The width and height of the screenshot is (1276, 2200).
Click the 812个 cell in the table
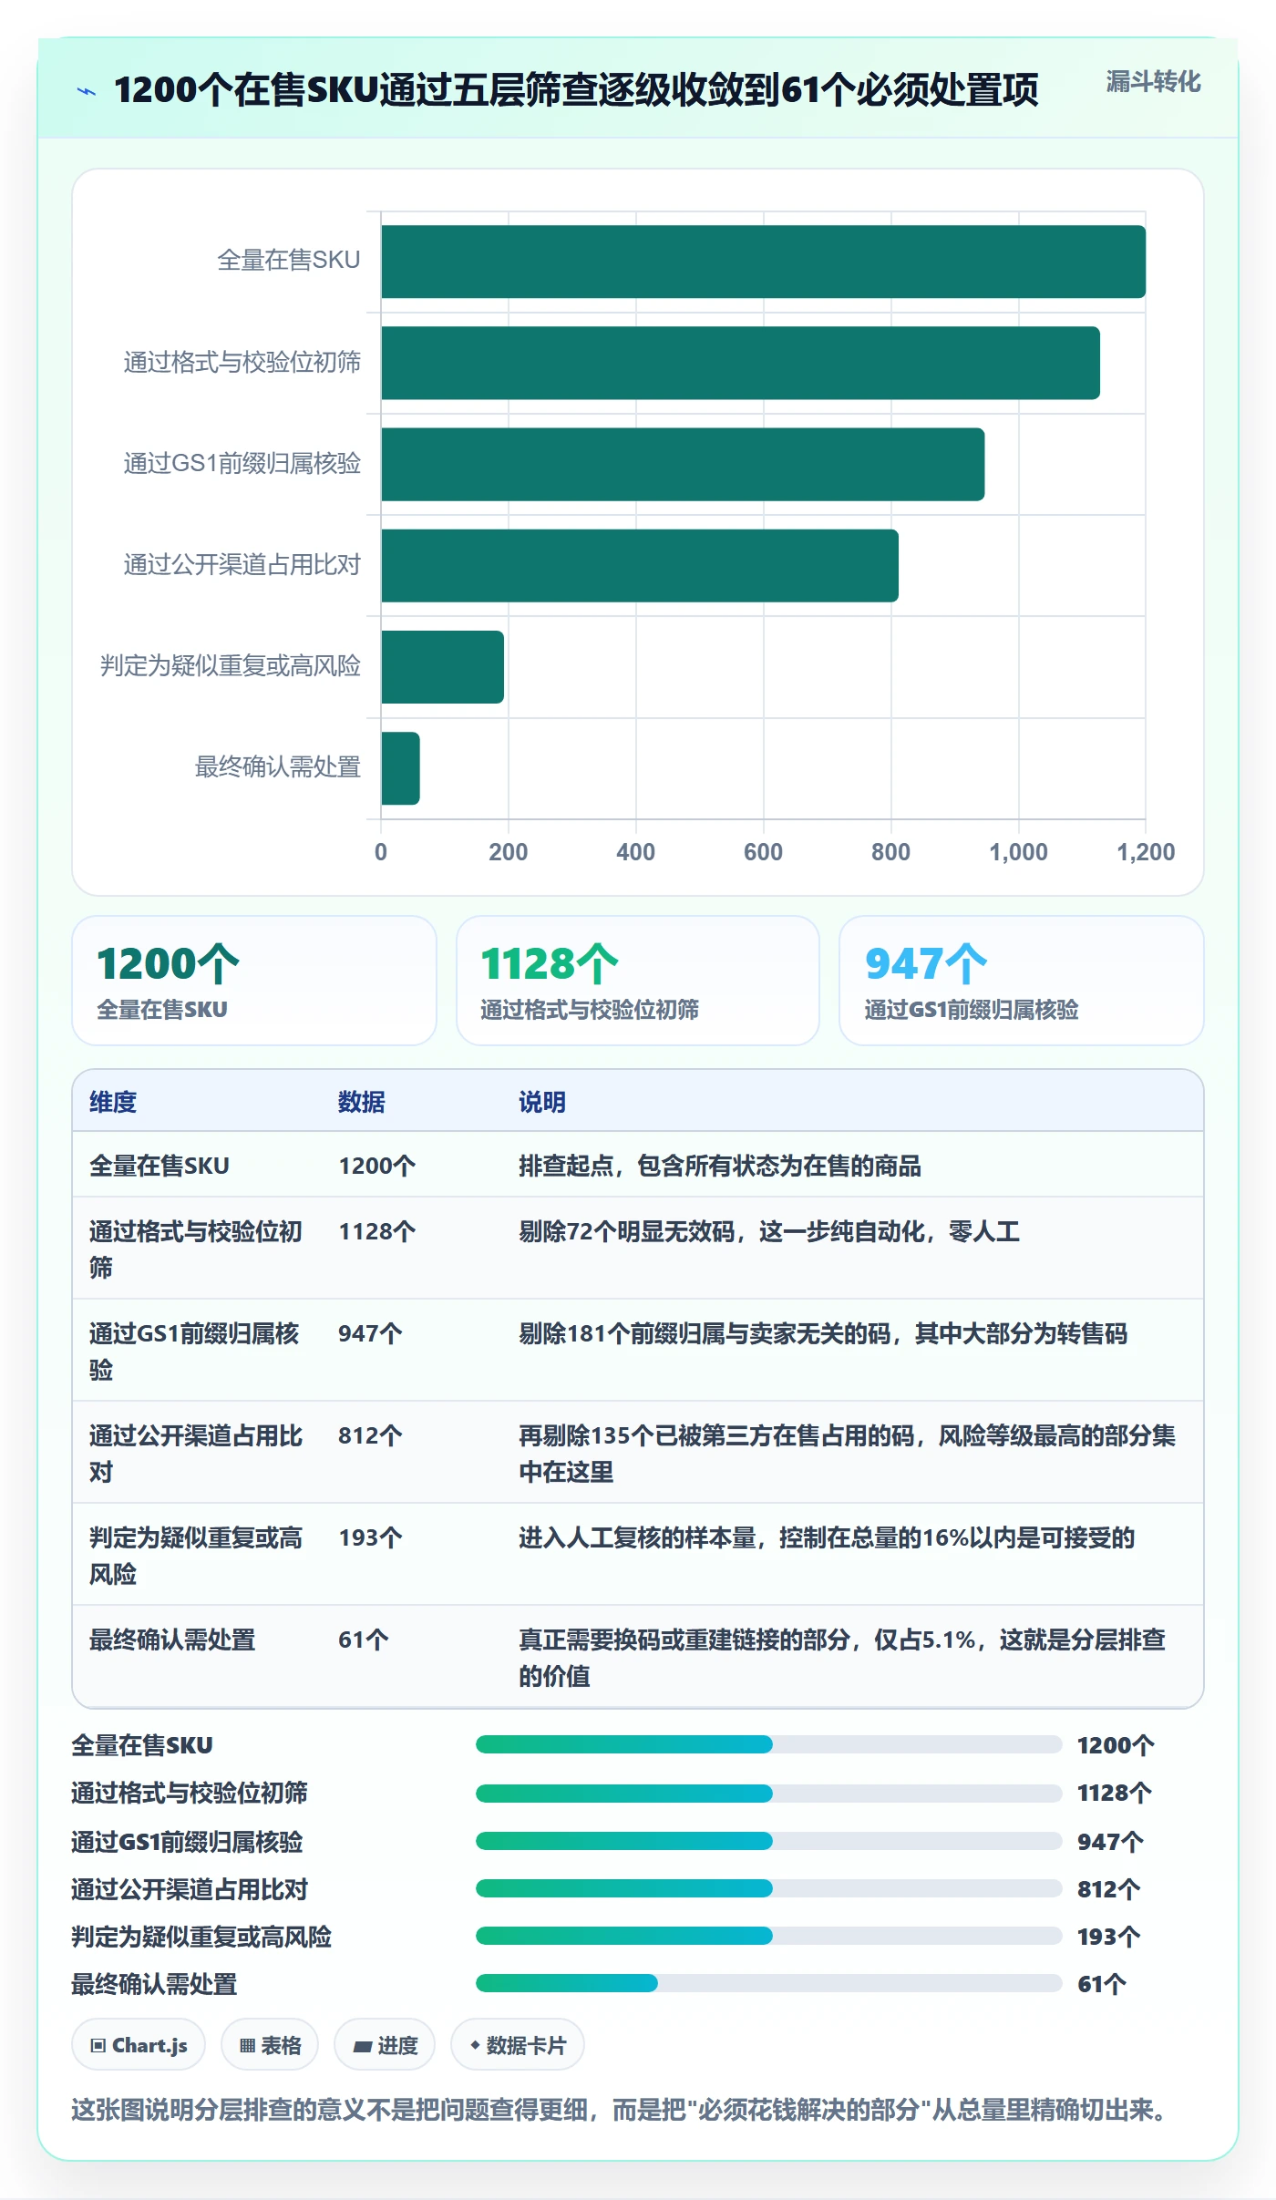(370, 1435)
